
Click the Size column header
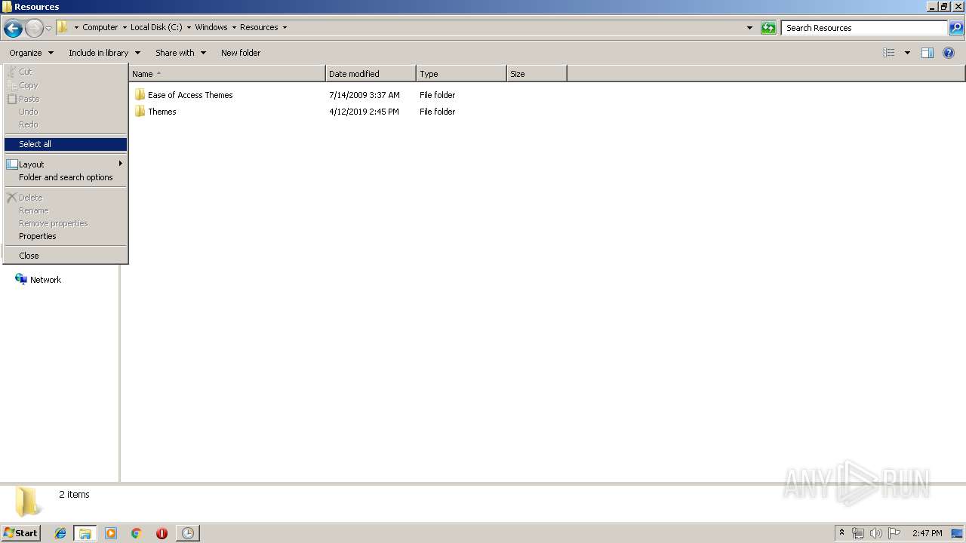pos(537,74)
